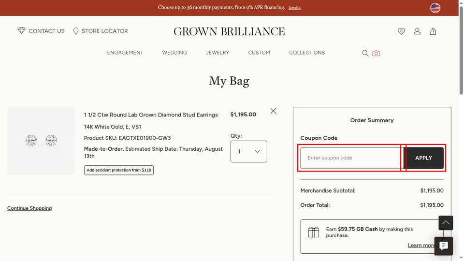Open the financing Details link
Image resolution: width=464 pixels, height=261 pixels.
[x=294, y=8]
